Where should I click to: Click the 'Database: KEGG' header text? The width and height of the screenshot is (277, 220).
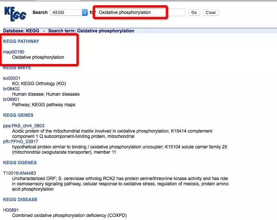click(21, 31)
